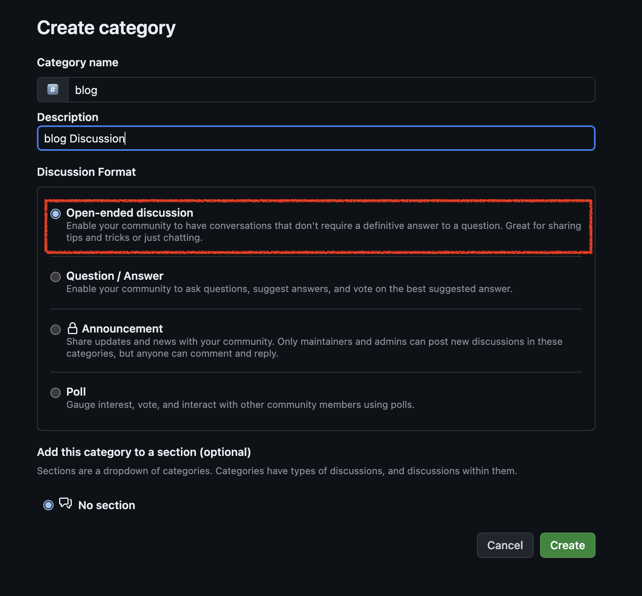Click the lock icon beside Announcement

(72, 328)
